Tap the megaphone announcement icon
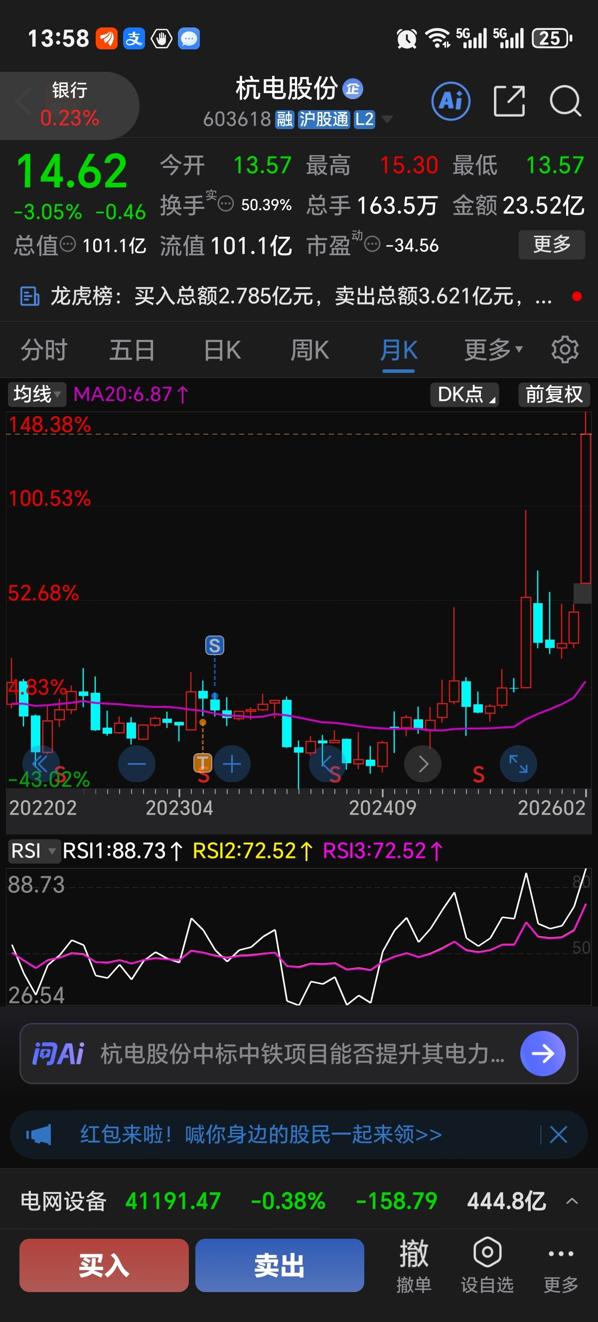 tap(39, 1134)
